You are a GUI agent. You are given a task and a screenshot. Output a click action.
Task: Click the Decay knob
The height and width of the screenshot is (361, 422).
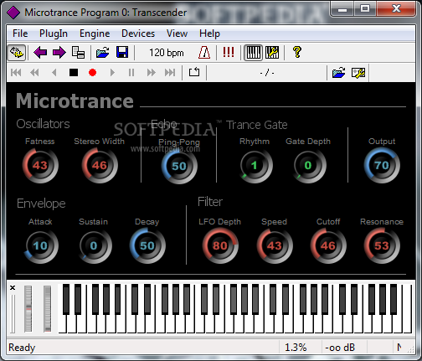tap(147, 246)
